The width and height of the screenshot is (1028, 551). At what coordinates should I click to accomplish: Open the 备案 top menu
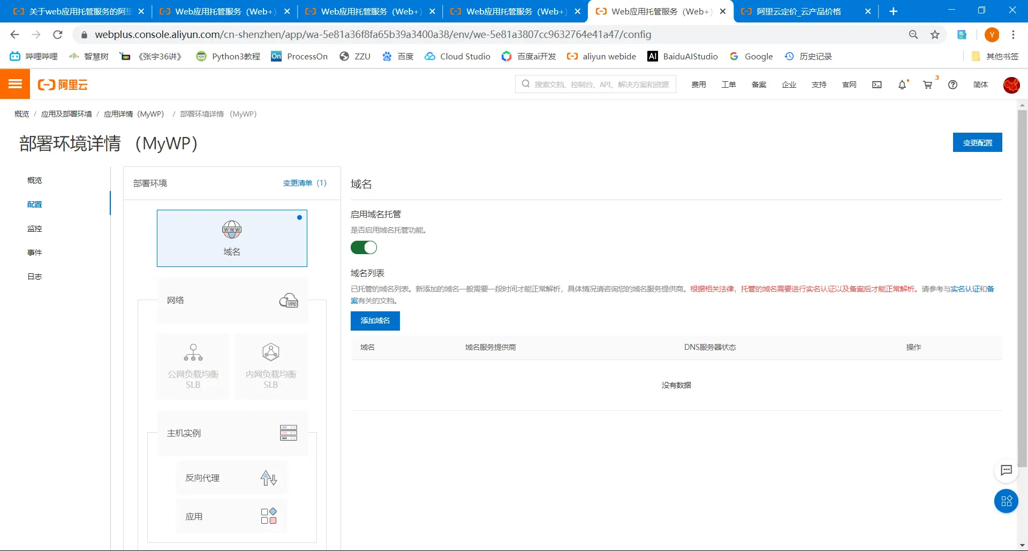click(x=759, y=85)
